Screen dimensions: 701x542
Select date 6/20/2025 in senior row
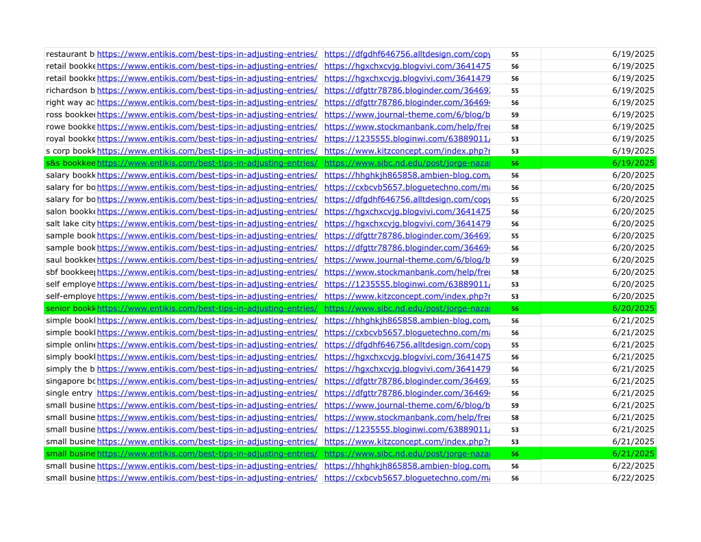(x=633, y=308)
